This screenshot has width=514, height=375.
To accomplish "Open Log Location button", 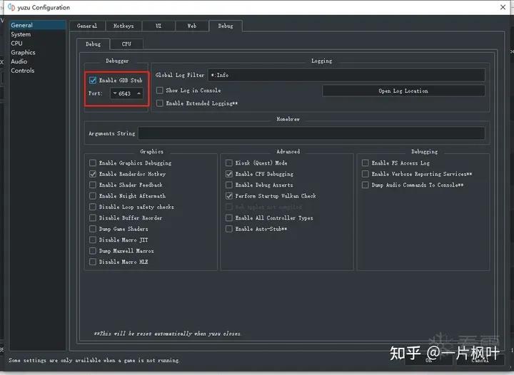I will pos(403,91).
